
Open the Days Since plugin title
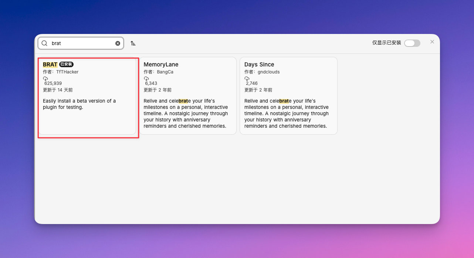point(259,65)
